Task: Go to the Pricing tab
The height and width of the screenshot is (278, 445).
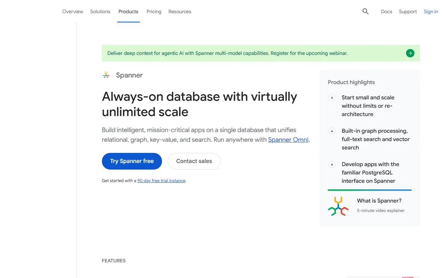Action: click(154, 11)
